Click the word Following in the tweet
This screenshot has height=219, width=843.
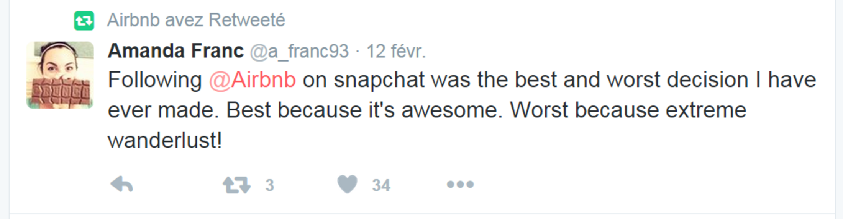click(155, 80)
